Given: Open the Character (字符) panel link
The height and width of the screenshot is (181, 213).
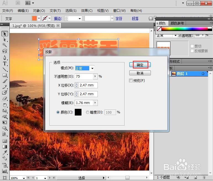Looking at the screenshot, I should pos(119,18).
